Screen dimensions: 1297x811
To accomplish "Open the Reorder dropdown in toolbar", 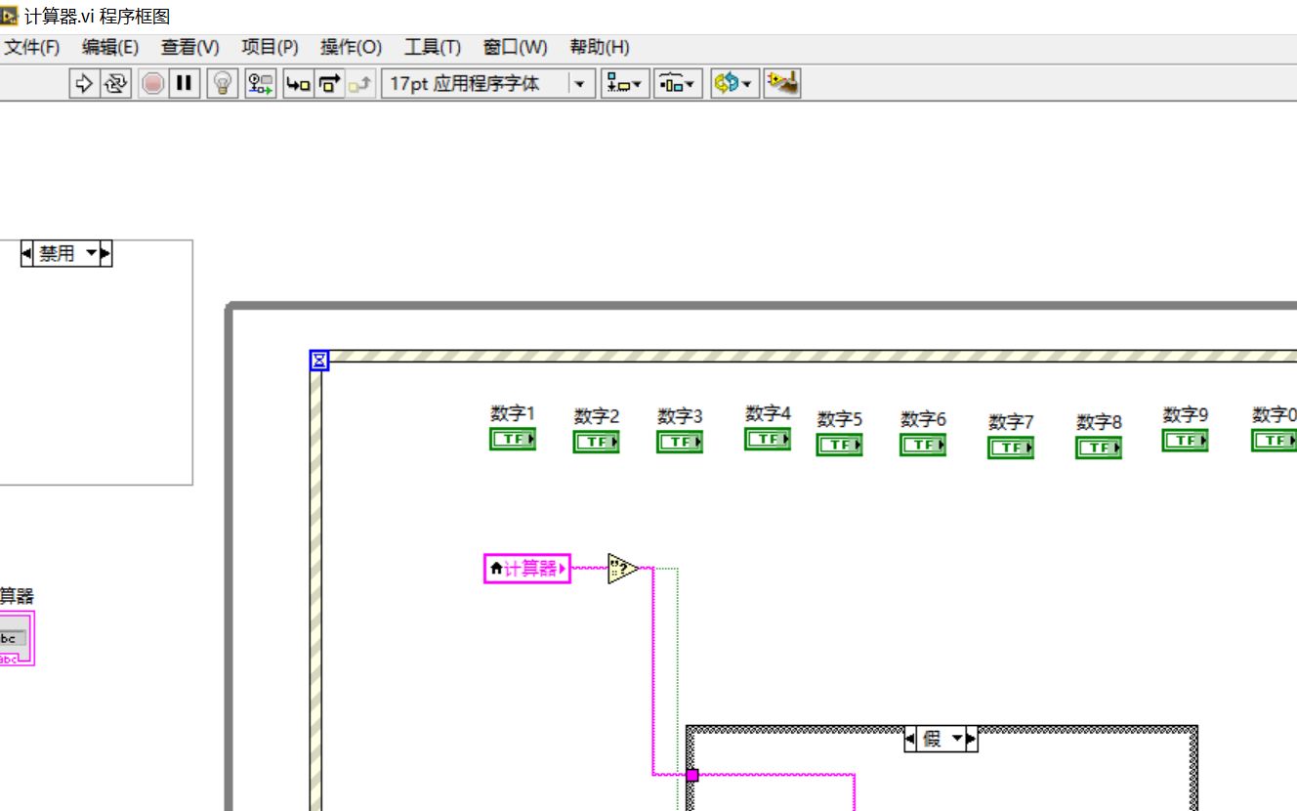I will pos(732,84).
